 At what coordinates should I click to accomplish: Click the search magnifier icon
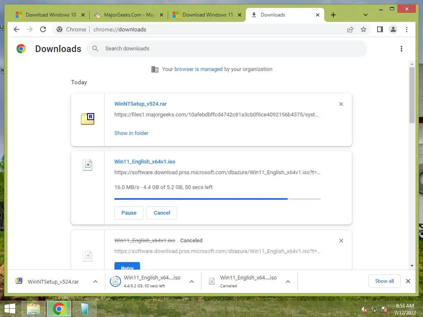click(95, 49)
